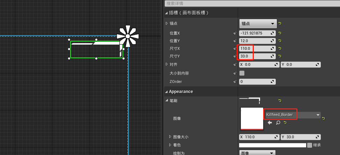Click top-left resize handle of selected widget
Viewport: 340px width, 155px height.
pyautogui.click(x=69, y=40)
